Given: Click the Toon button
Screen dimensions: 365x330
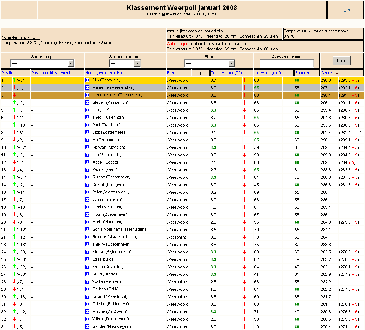Looking at the screenshot, I should click(342, 61).
